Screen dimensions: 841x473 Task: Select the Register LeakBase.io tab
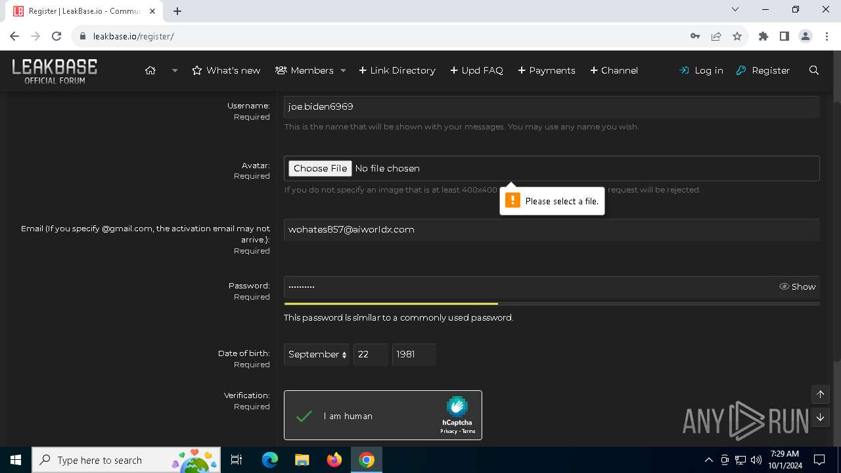(85, 11)
